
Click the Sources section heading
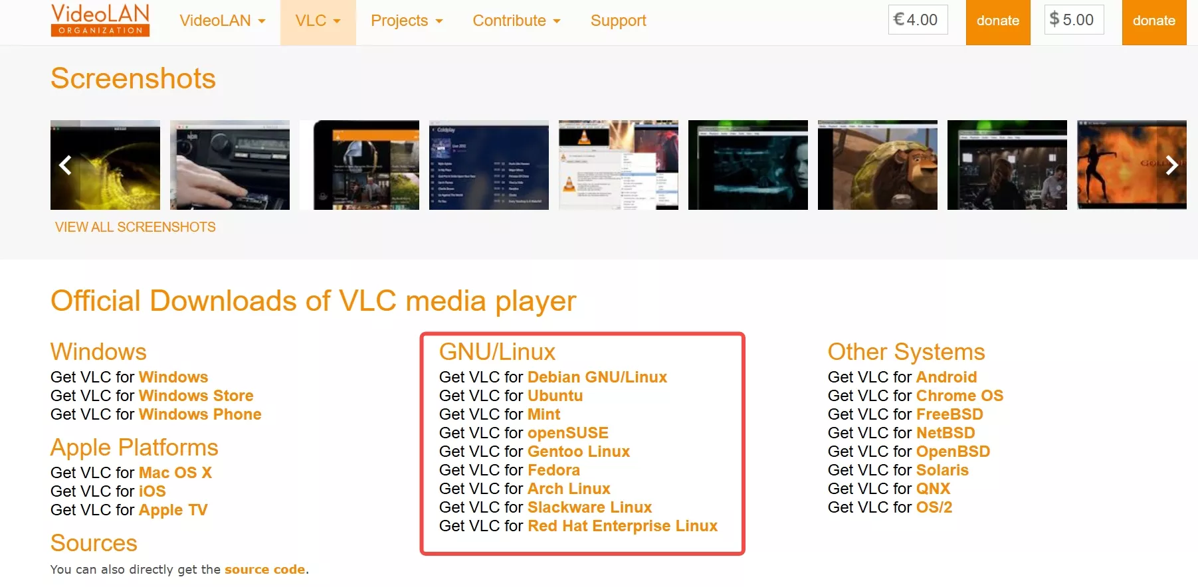pos(94,543)
